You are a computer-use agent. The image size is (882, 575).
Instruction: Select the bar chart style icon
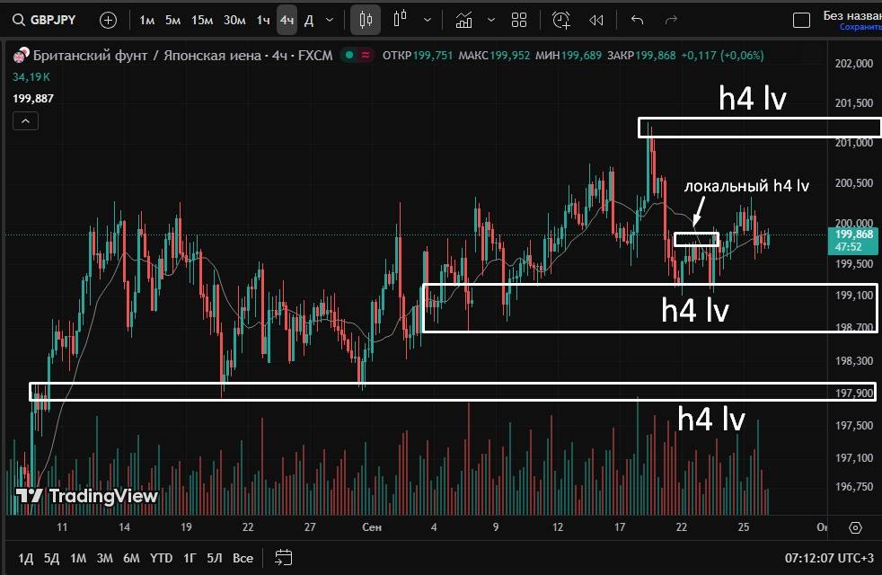click(401, 20)
